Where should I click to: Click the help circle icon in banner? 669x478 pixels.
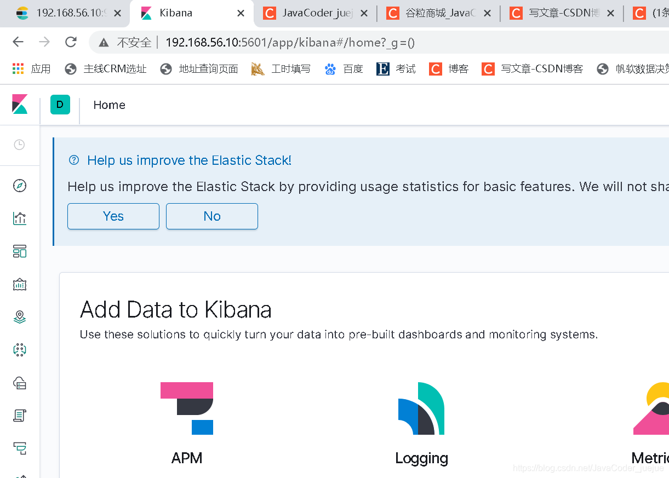74,160
